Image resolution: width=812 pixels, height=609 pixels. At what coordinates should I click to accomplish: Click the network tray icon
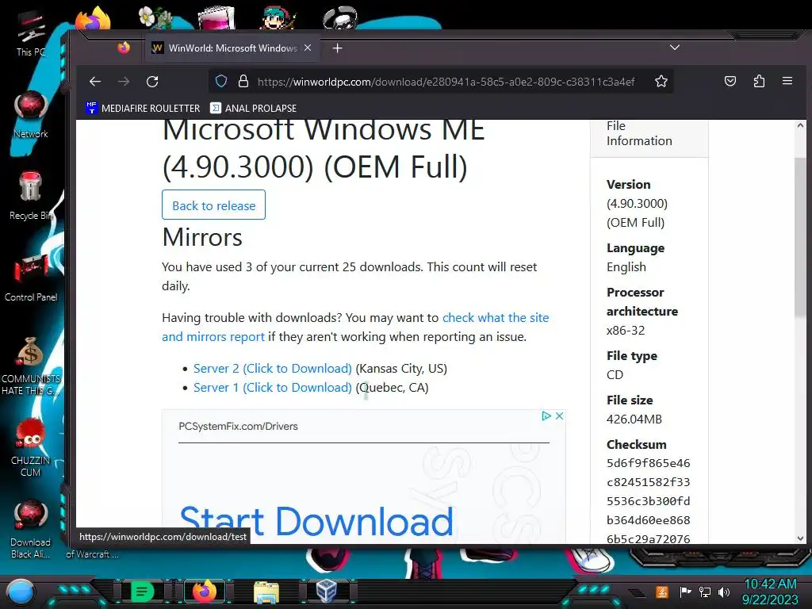(x=705, y=592)
